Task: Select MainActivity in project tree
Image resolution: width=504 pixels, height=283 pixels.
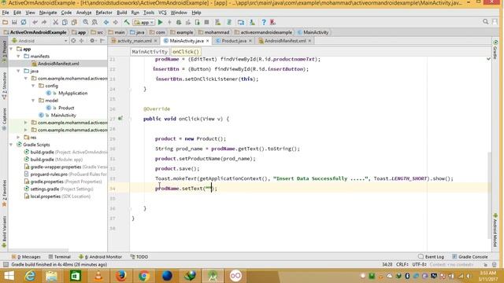Action: click(x=63, y=116)
